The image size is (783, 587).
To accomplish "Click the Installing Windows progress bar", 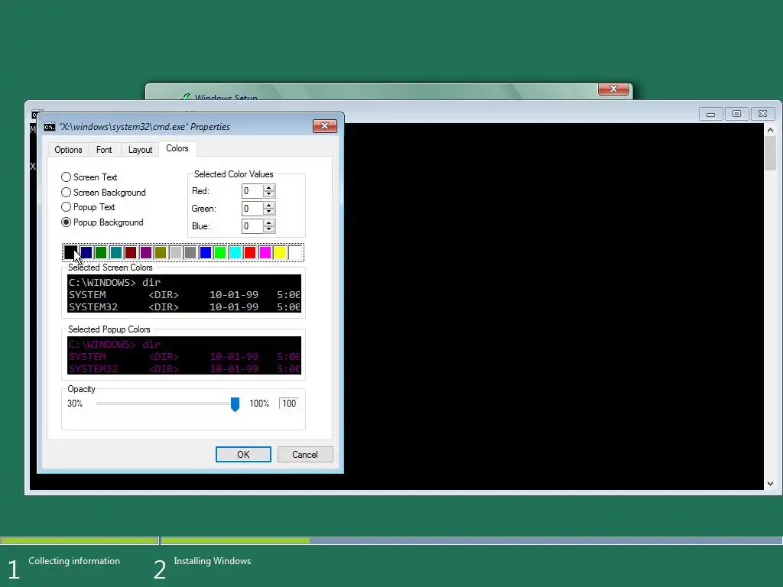I will [471, 540].
